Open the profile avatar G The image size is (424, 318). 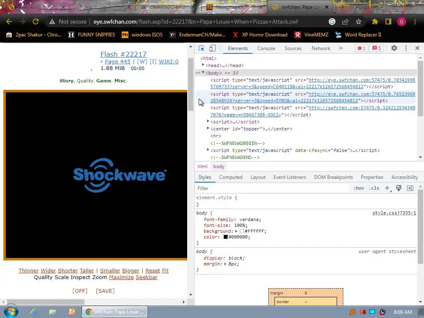tap(402, 22)
